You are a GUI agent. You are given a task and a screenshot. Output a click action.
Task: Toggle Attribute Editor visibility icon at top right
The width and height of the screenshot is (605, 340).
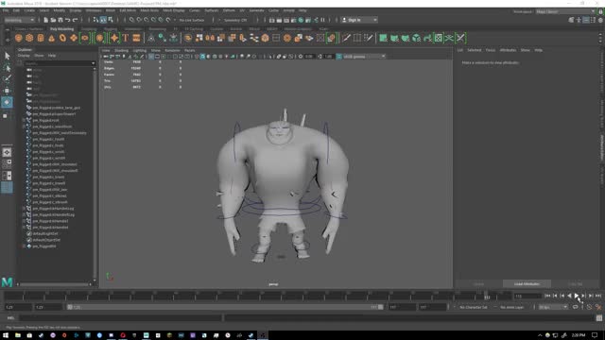click(586, 20)
